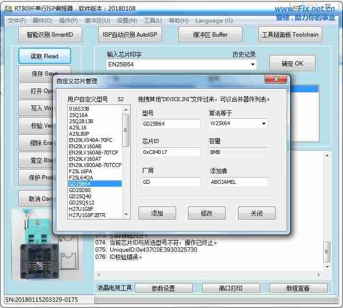The image size is (343, 308).
Task: Click log horizontal scrollbar right arrow
Action: (x=318, y=274)
